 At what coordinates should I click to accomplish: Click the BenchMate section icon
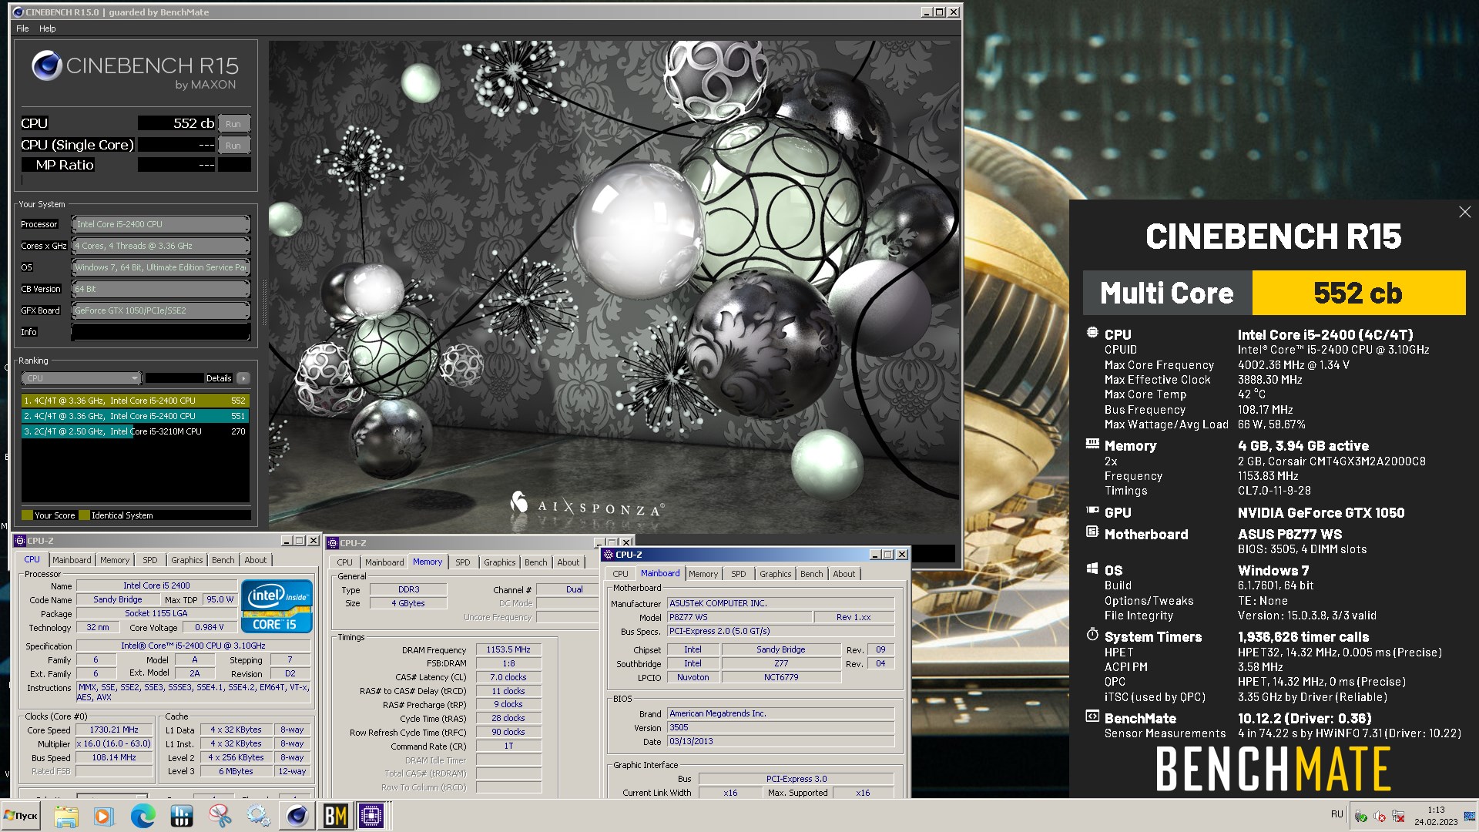click(x=1092, y=716)
